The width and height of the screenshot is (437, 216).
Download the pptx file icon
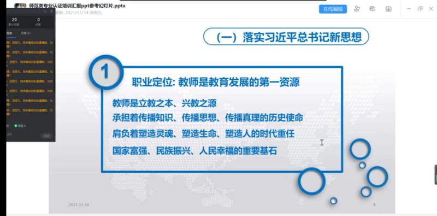[388, 9]
